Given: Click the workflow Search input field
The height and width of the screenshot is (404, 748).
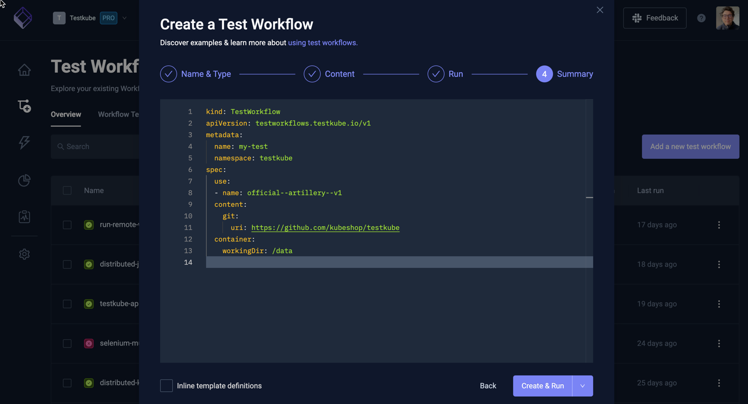Looking at the screenshot, I should point(95,147).
